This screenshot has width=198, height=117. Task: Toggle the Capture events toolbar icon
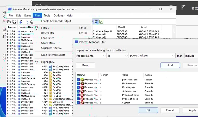click(21, 22)
